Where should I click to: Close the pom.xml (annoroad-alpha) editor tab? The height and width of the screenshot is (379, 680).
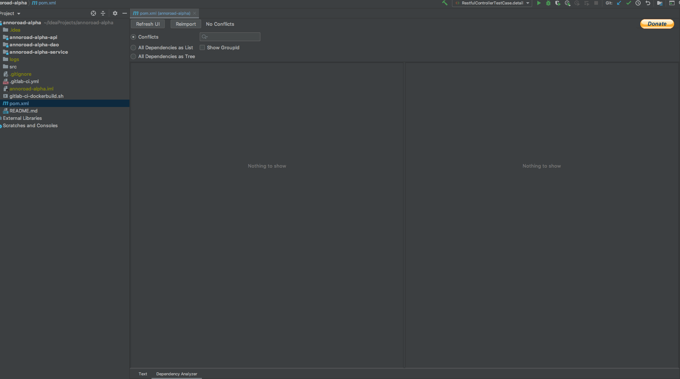(195, 13)
